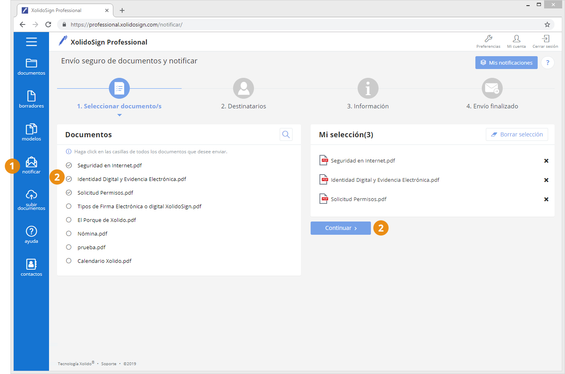
Task: Click the step 4 Envío finalizado mail circle
Action: 492,88
